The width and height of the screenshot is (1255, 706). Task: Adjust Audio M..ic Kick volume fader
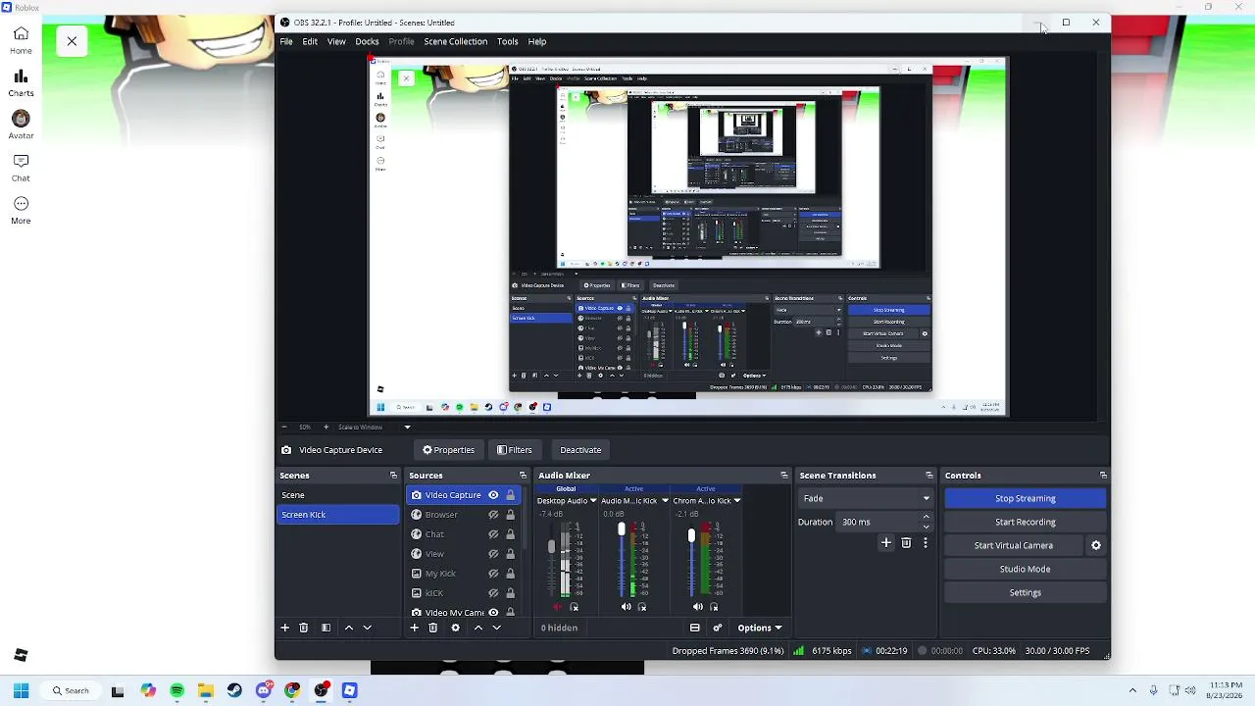pos(621,530)
